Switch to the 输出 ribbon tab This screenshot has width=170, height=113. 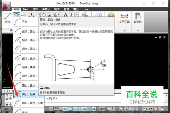76,9
